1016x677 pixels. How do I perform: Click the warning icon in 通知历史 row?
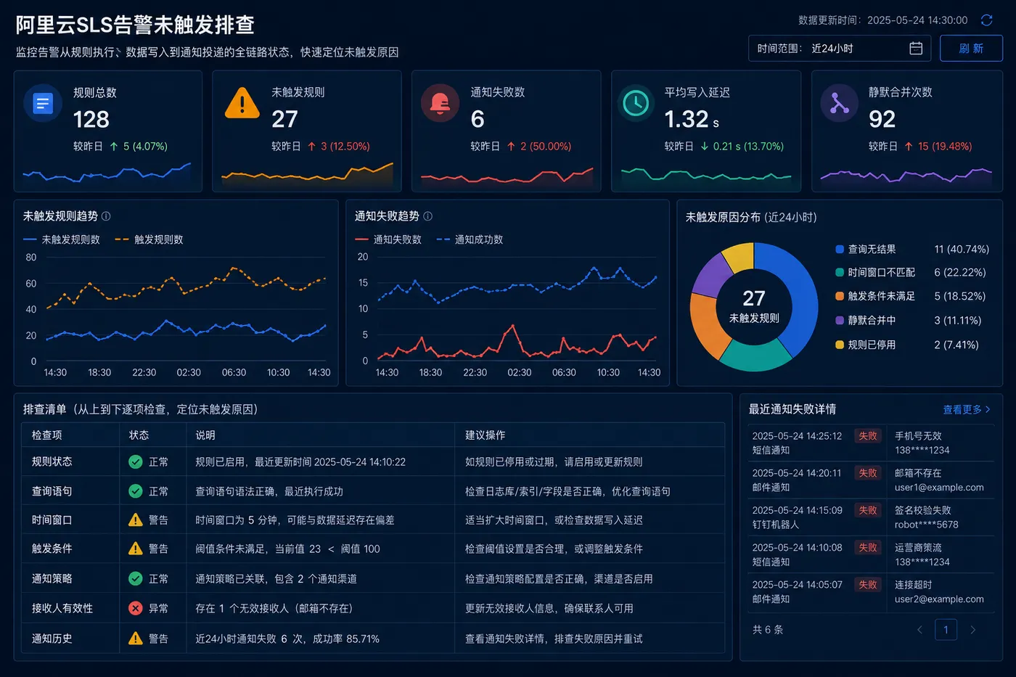(135, 638)
